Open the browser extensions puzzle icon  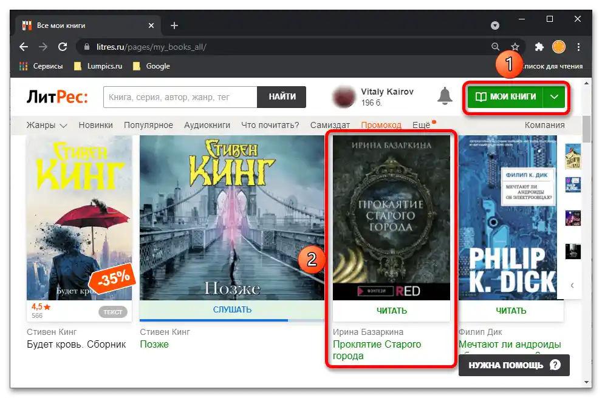539,47
